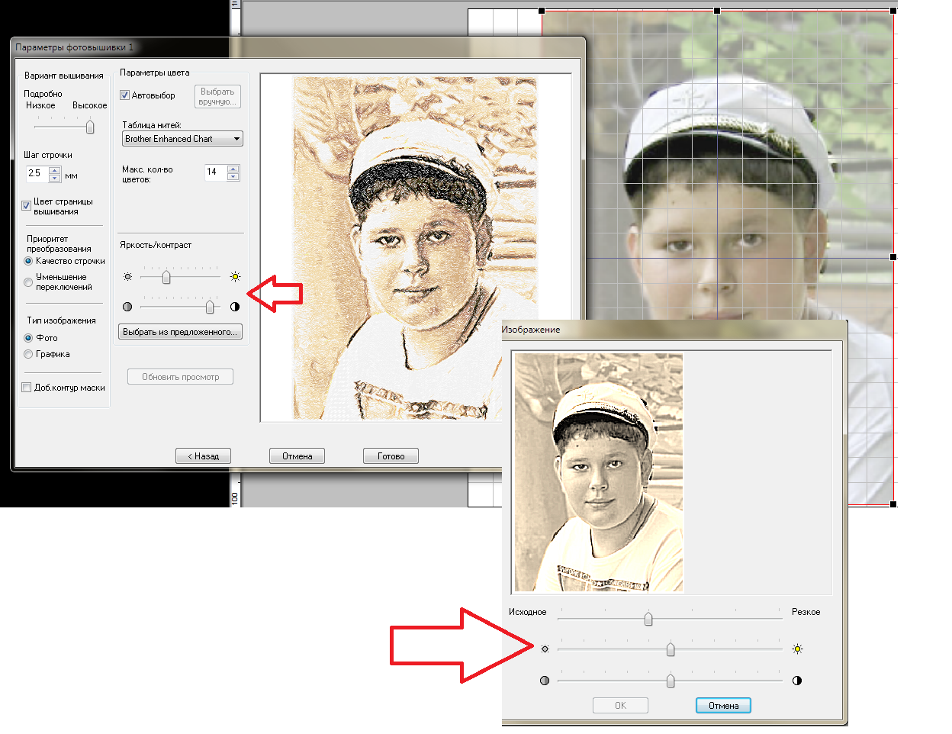The height and width of the screenshot is (734, 952).
Task: Click Обновить просмотр button
Action: pos(180,377)
